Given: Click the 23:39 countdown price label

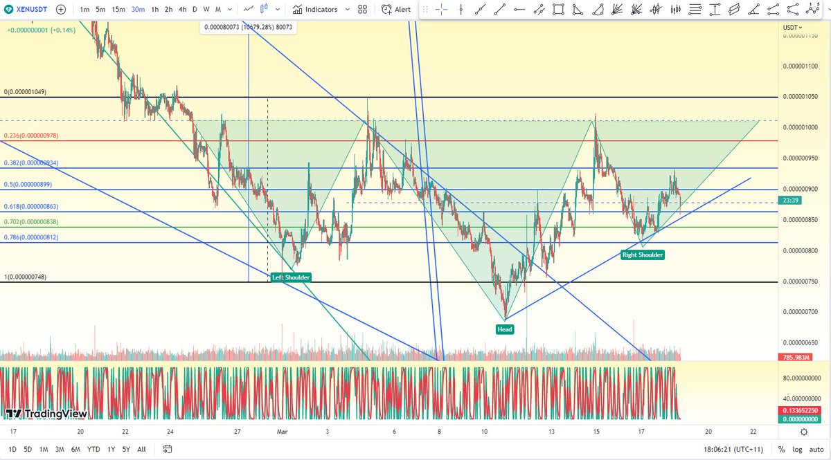Looking at the screenshot, I should coord(791,200).
